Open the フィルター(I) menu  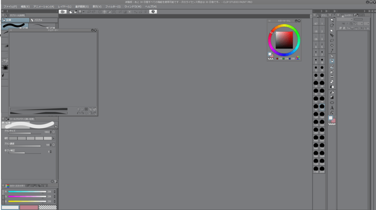point(113,7)
